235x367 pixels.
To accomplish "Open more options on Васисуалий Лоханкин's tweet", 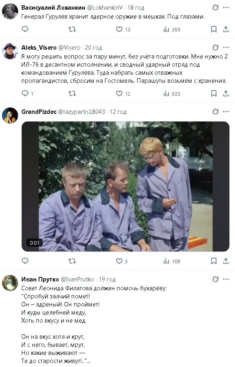I will (x=226, y=8).
